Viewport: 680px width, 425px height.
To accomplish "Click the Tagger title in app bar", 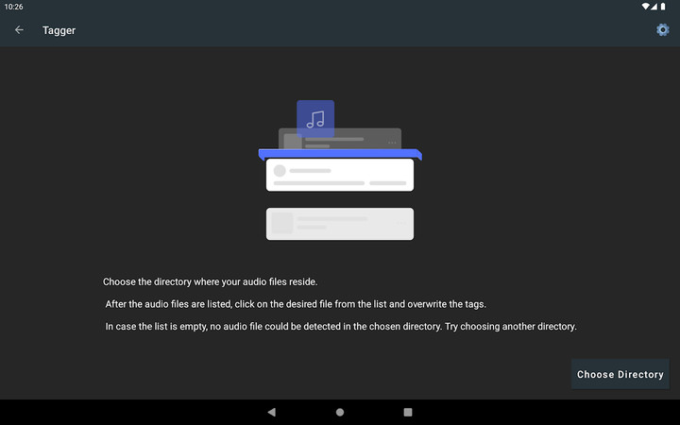I will pyautogui.click(x=59, y=30).
